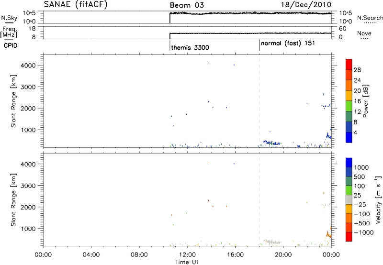Viewport: 383px width, 265px height.
Task: Click the N.Sky noise trace line
Action: [x=250, y=13]
